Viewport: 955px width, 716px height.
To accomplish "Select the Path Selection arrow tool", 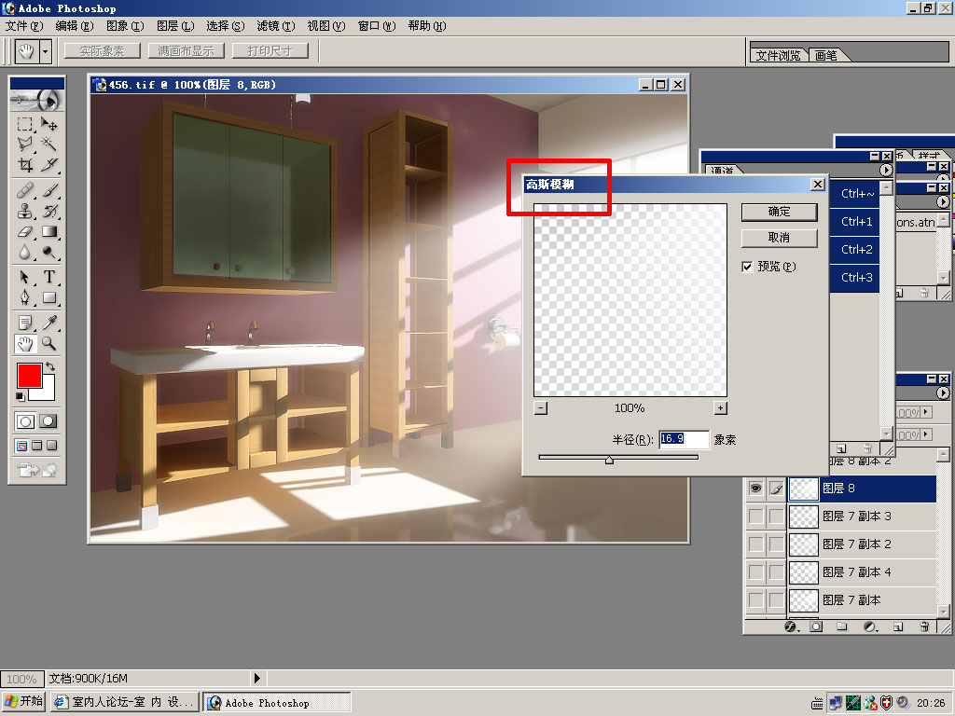I will click(24, 277).
